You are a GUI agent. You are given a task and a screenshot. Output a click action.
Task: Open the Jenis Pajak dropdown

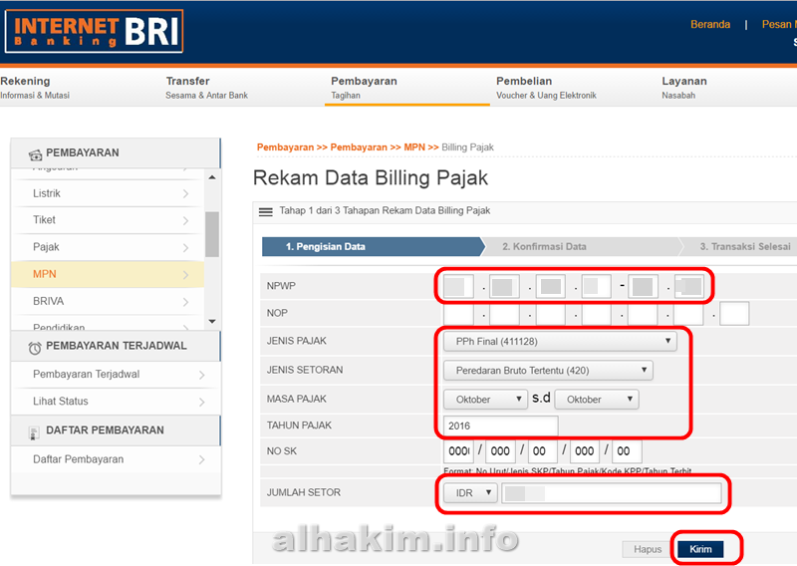pyautogui.click(x=560, y=341)
